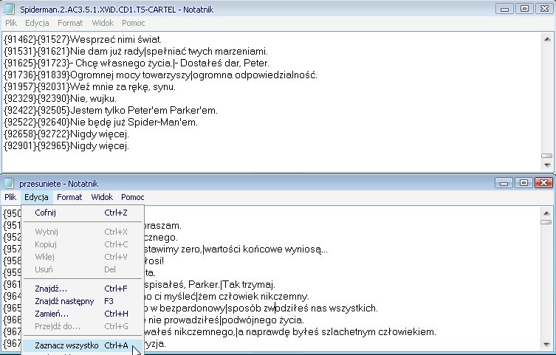Screen dimensions: 556x355
Task: Minimize the przesuniete Notatnik window
Action: pyautogui.click(x=507, y=183)
